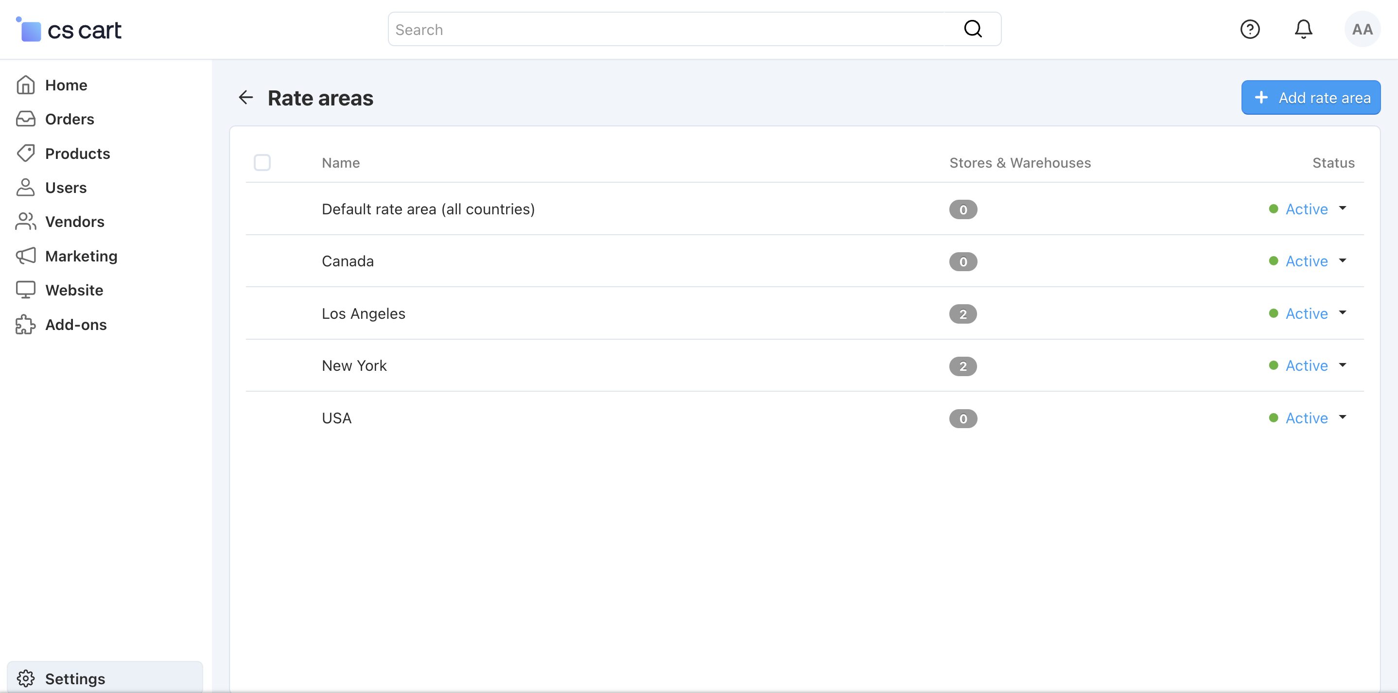This screenshot has height=693, width=1398.
Task: Expand status dropdown for Default rate area
Action: pos(1343,208)
